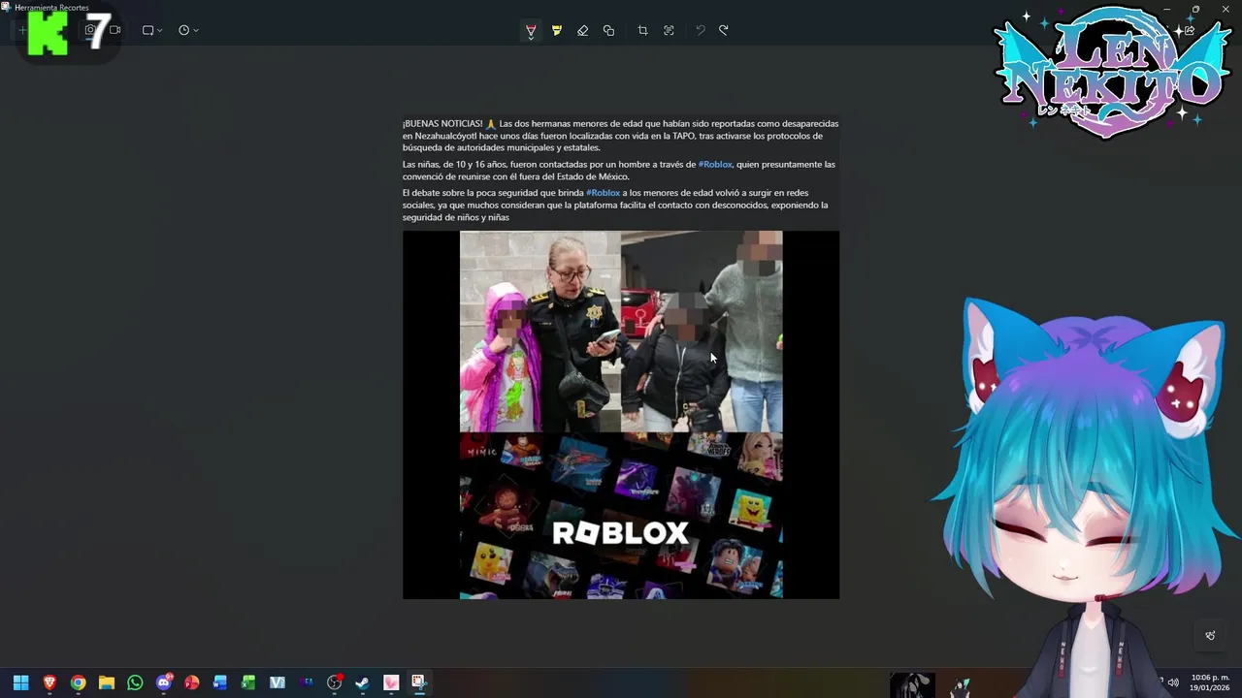Open OBS Studio from taskbar
The height and width of the screenshot is (698, 1242).
coord(335,682)
